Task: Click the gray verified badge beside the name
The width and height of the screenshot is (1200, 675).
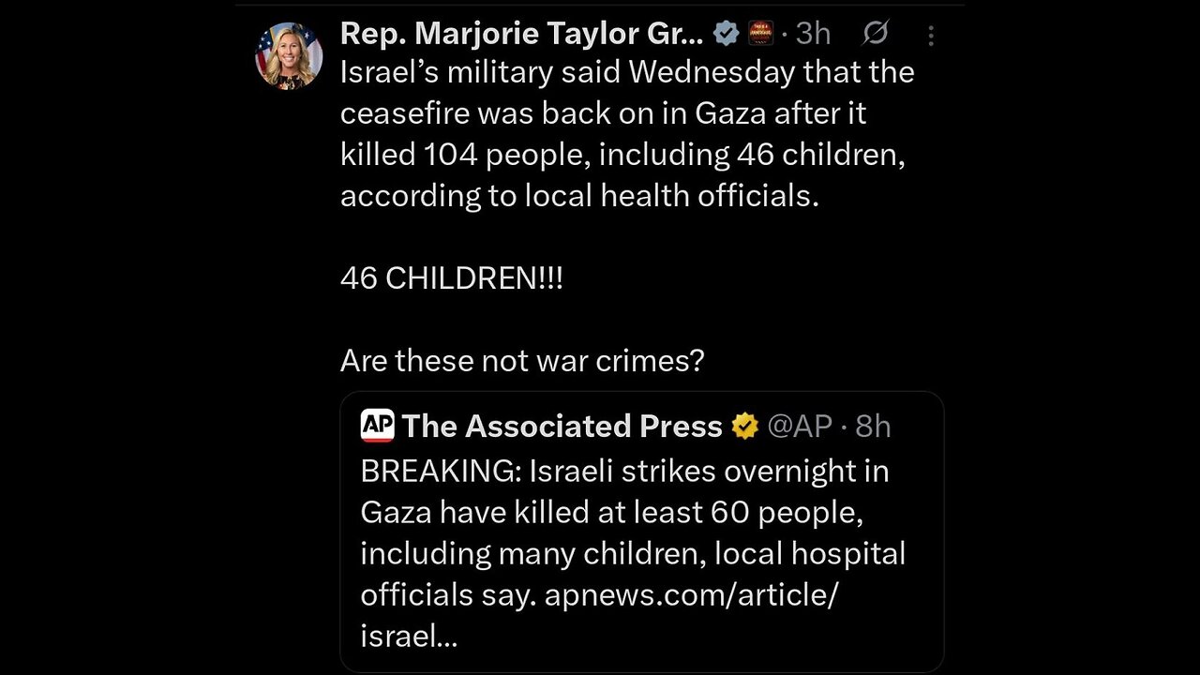Action: 726,35
